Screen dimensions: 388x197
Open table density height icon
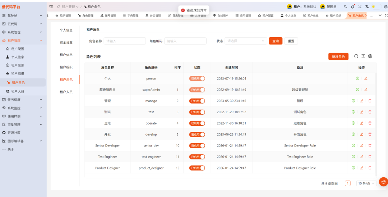coord(363,56)
